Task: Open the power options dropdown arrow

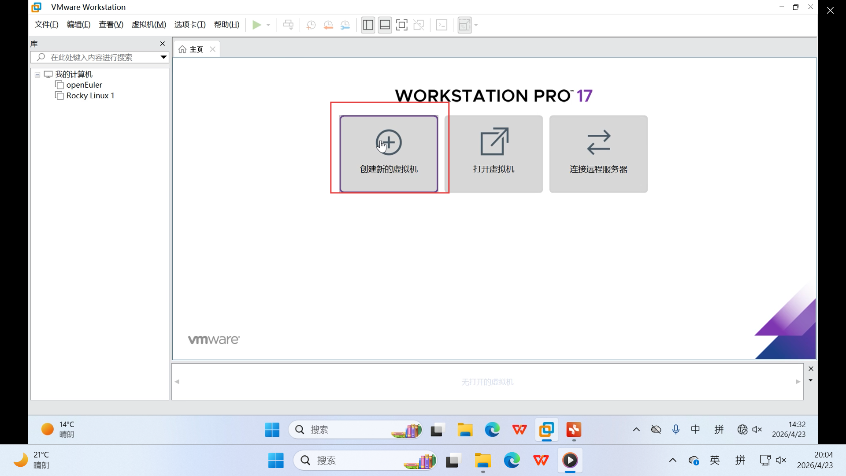Action: pos(268,25)
